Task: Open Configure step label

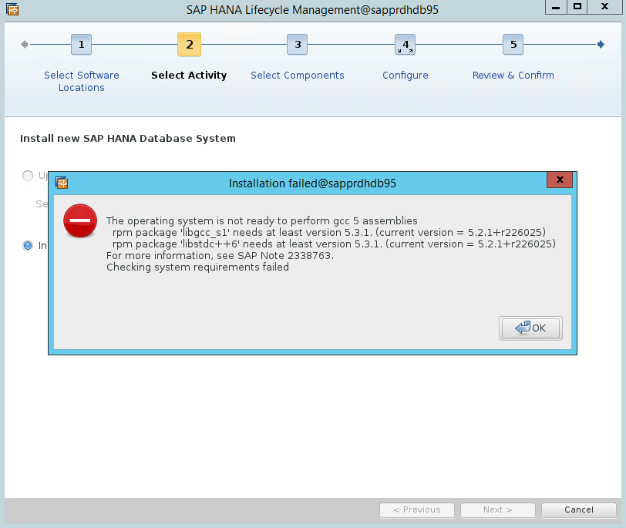Action: 406,76
